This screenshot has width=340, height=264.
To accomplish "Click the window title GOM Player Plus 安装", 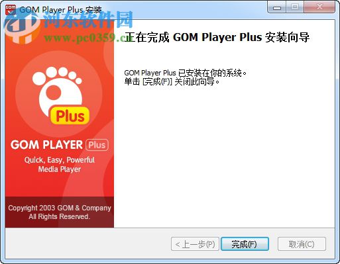I will point(60,10).
